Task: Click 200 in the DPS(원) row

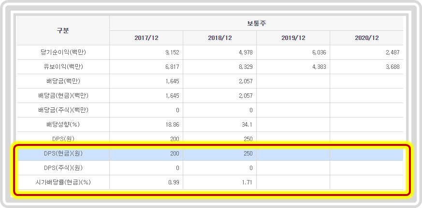Action: pyautogui.click(x=175, y=139)
